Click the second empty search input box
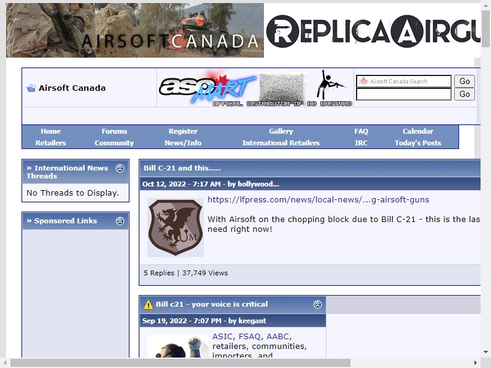Image resolution: width=491 pixels, height=368 pixels. 404,94
